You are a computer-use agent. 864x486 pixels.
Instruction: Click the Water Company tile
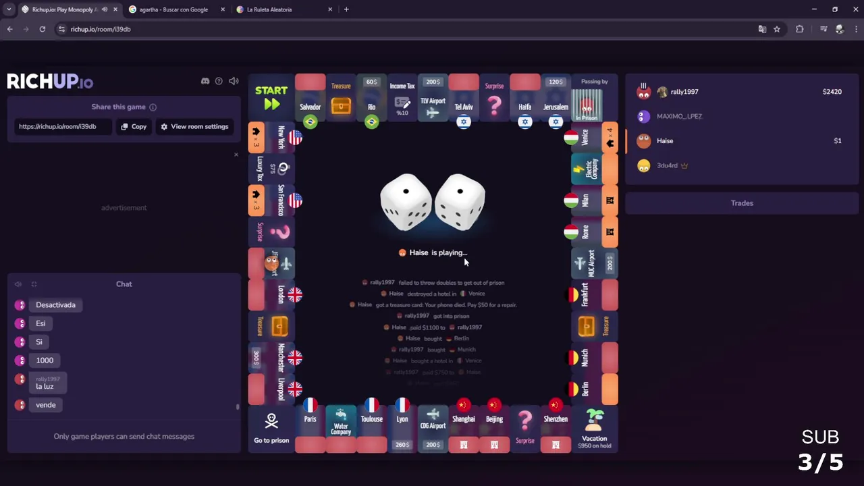click(341, 429)
